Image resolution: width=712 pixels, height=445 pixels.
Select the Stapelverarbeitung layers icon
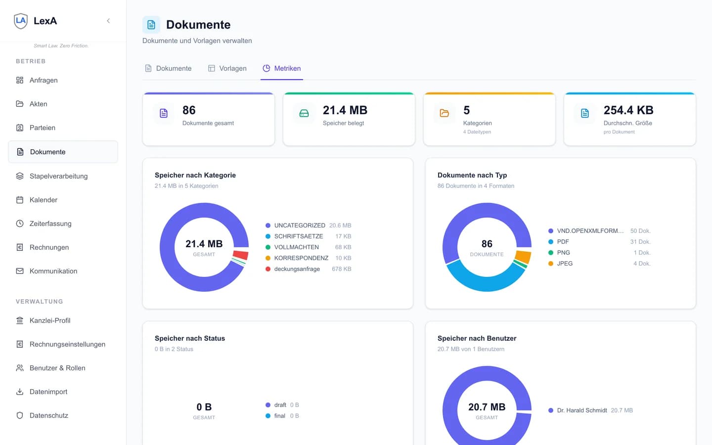(x=20, y=176)
